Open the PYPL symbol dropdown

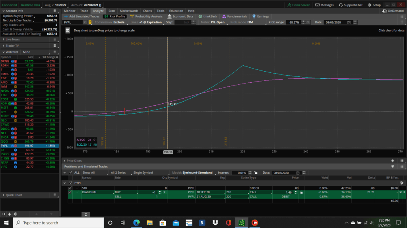point(86,22)
